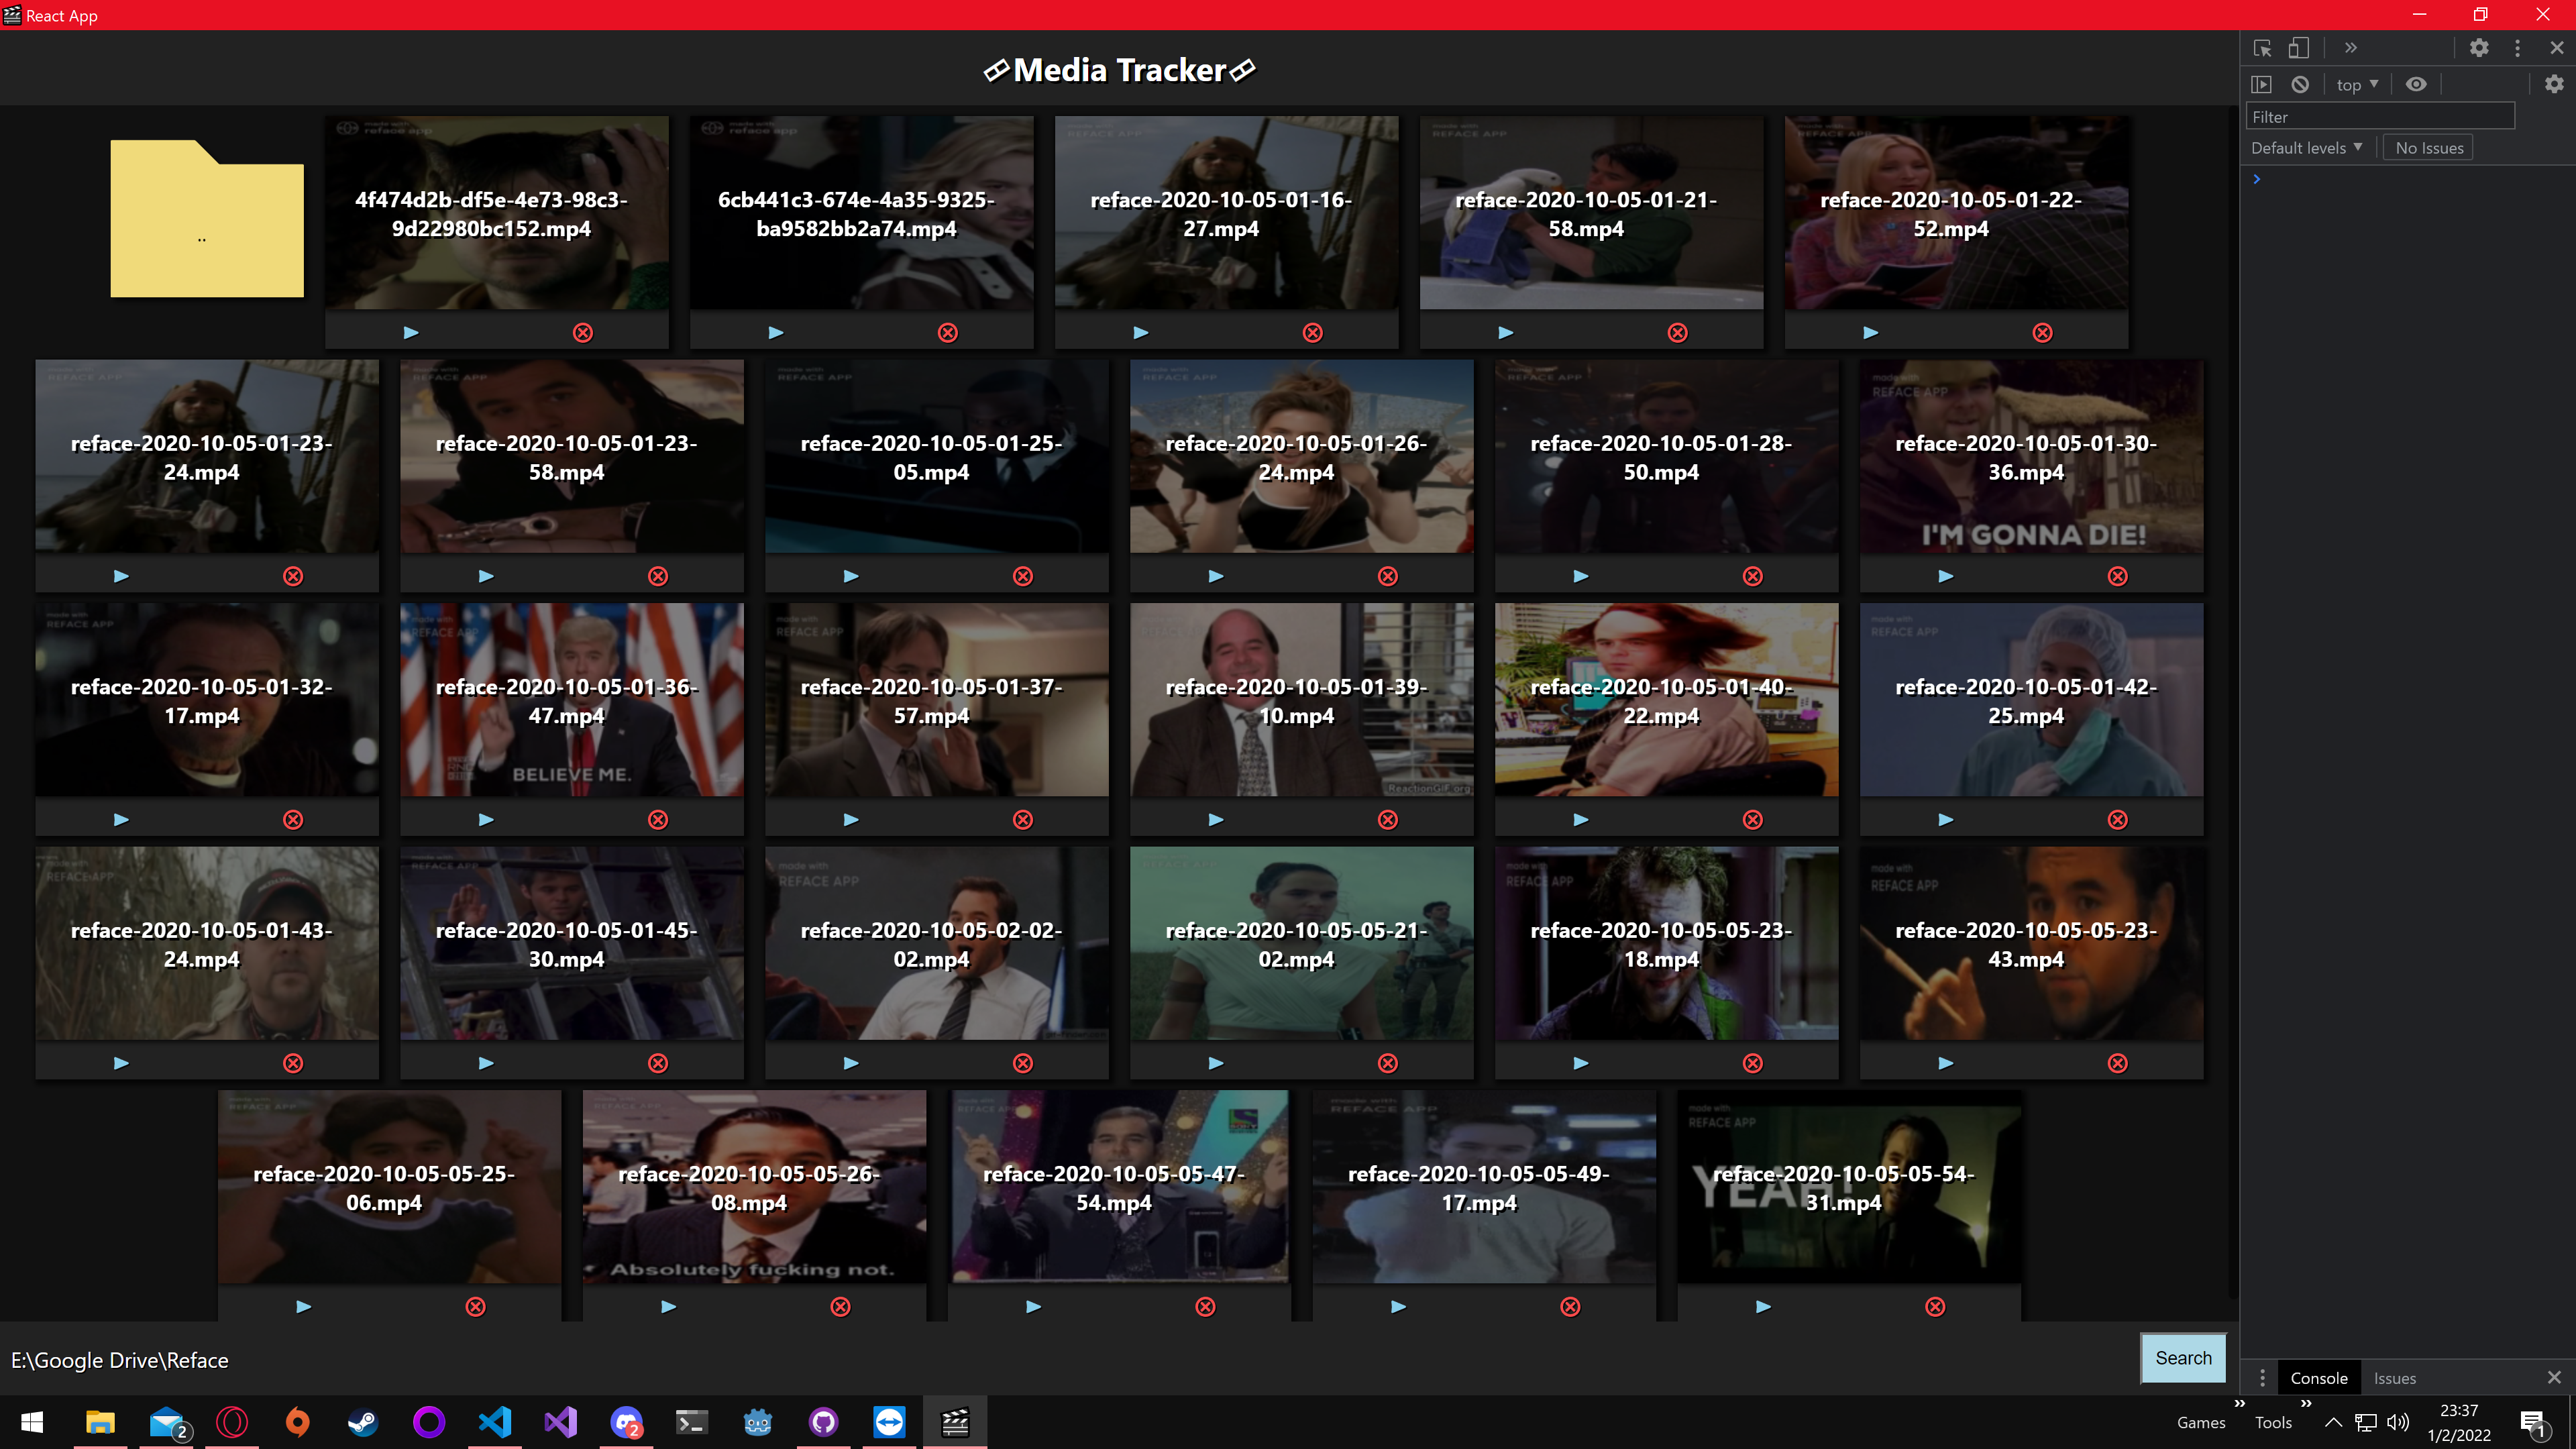
Task: Open DevTools settings gear
Action: (x=2479, y=48)
